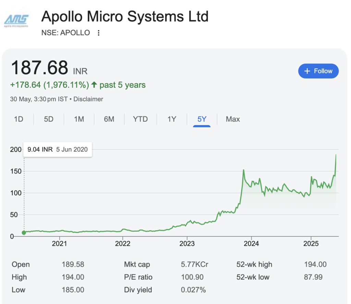Click the company title Apollo Micro Systems Ltd
The image size is (351, 304).
[125, 16]
